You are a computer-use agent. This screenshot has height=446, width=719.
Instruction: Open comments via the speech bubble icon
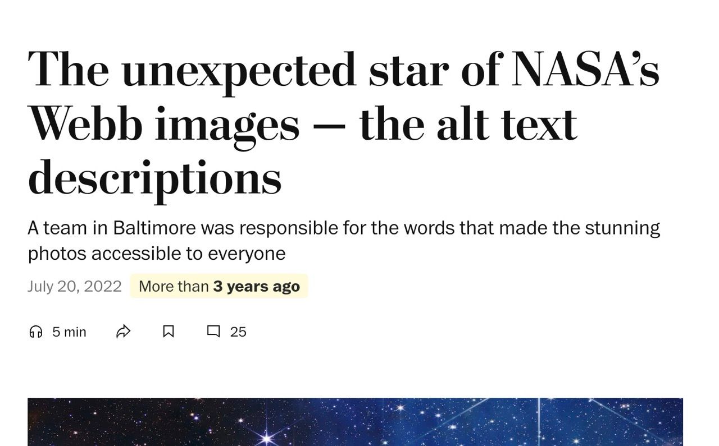[213, 332]
